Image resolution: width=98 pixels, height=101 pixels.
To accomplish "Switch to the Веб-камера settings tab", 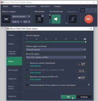I will pos(14,70).
